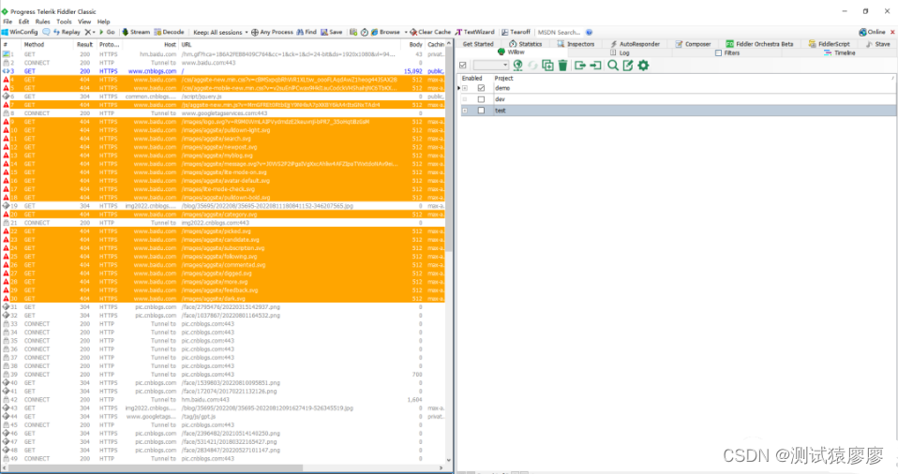898x474 pixels.
Task: Switch to the Statistics tab
Action: point(525,44)
